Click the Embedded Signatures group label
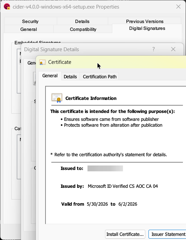The width and height of the screenshot is (186, 240). point(38,42)
